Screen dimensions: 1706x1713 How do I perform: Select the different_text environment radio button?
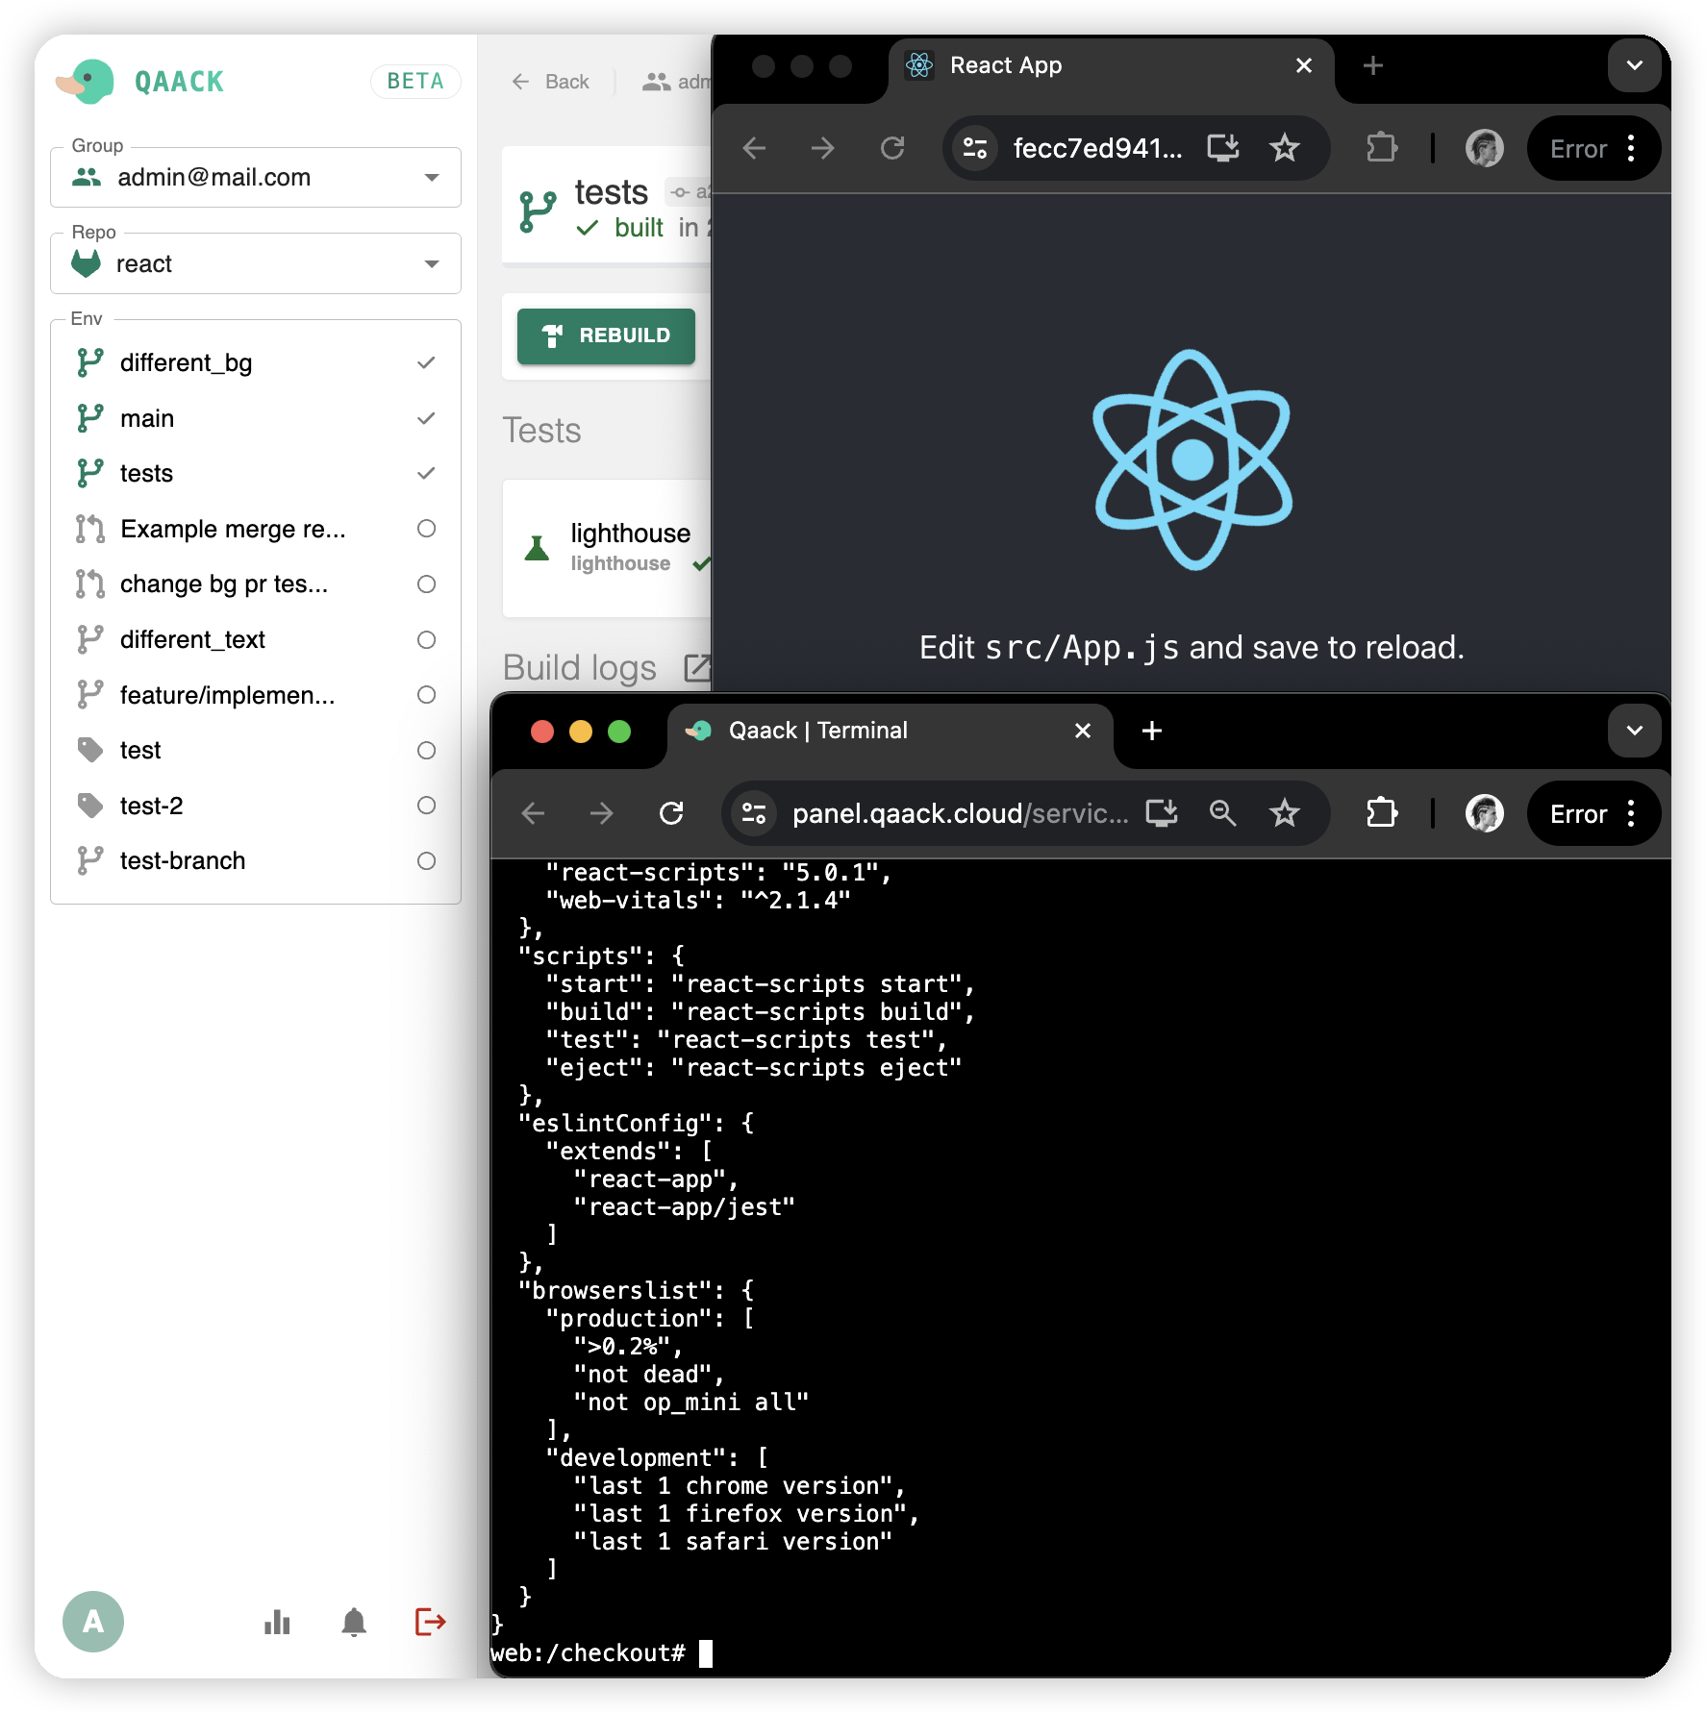click(426, 640)
